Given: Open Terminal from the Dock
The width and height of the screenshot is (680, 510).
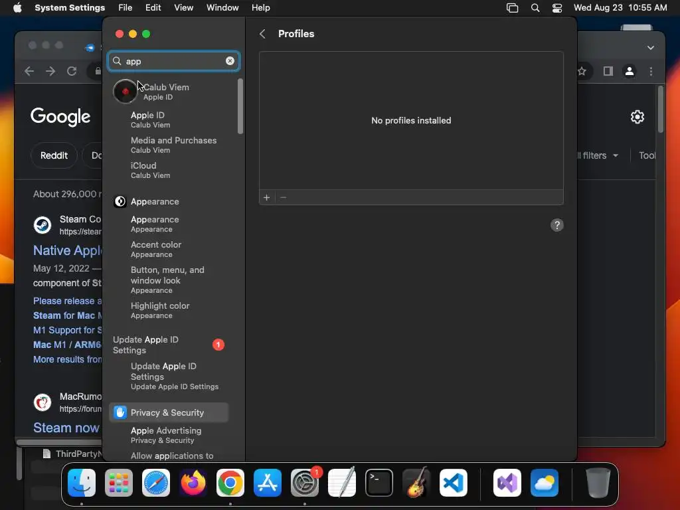Looking at the screenshot, I should tap(379, 483).
